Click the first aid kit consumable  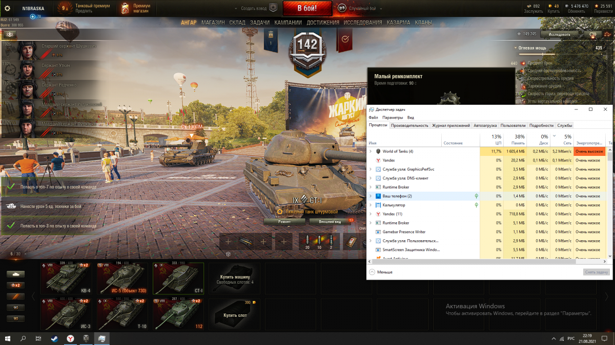click(x=352, y=241)
